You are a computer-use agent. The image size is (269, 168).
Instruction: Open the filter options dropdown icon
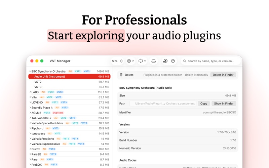(130, 61)
